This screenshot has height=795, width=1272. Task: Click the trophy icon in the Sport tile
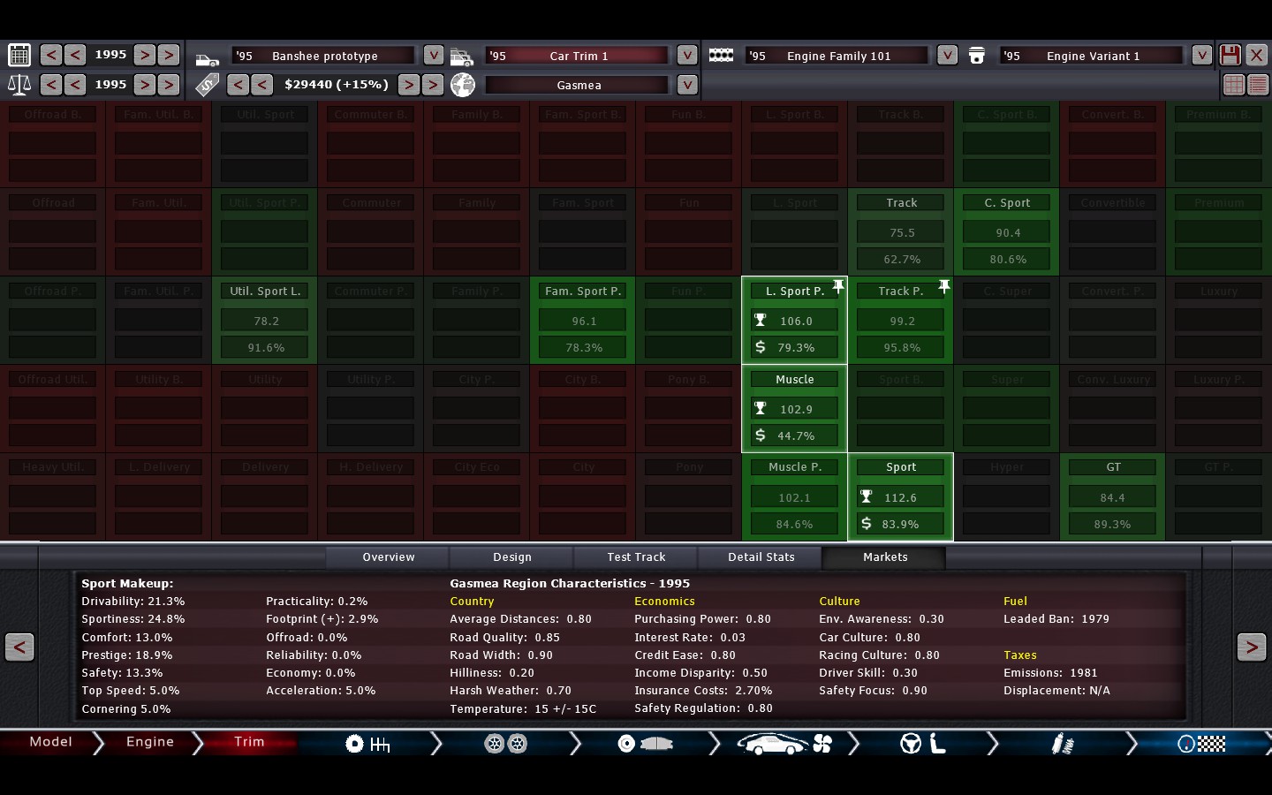pyautogui.click(x=867, y=496)
